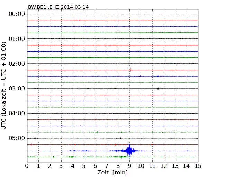This screenshot has height=180, width=225.
Task: Click the red spike near minute 11 on 05:15 trace
Action: coord(152,145)
